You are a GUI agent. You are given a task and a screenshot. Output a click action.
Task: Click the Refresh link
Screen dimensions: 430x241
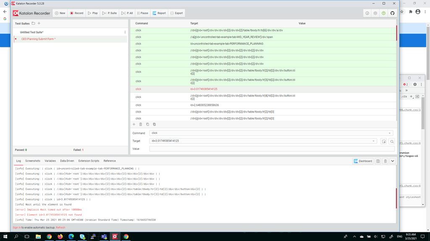pyautogui.click(x=60, y=228)
